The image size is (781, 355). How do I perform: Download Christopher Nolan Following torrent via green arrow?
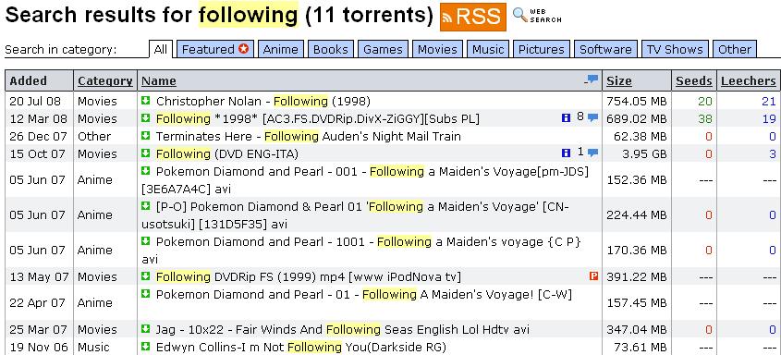click(145, 101)
